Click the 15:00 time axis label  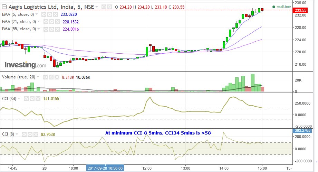tap(262, 168)
